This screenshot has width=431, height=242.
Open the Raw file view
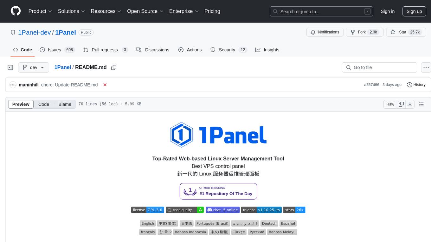pos(390,104)
